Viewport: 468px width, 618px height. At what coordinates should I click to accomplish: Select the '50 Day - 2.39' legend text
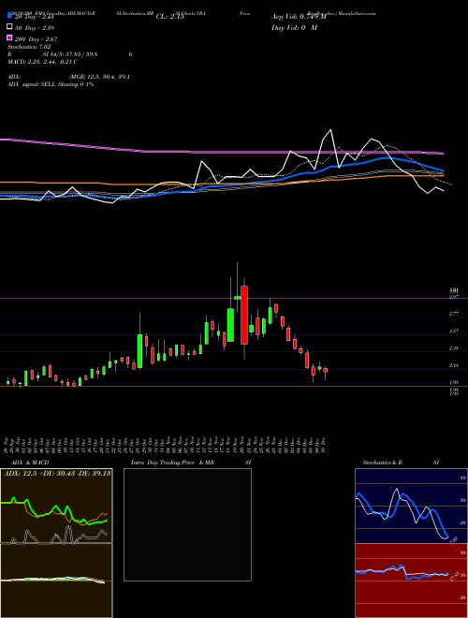tap(35, 28)
